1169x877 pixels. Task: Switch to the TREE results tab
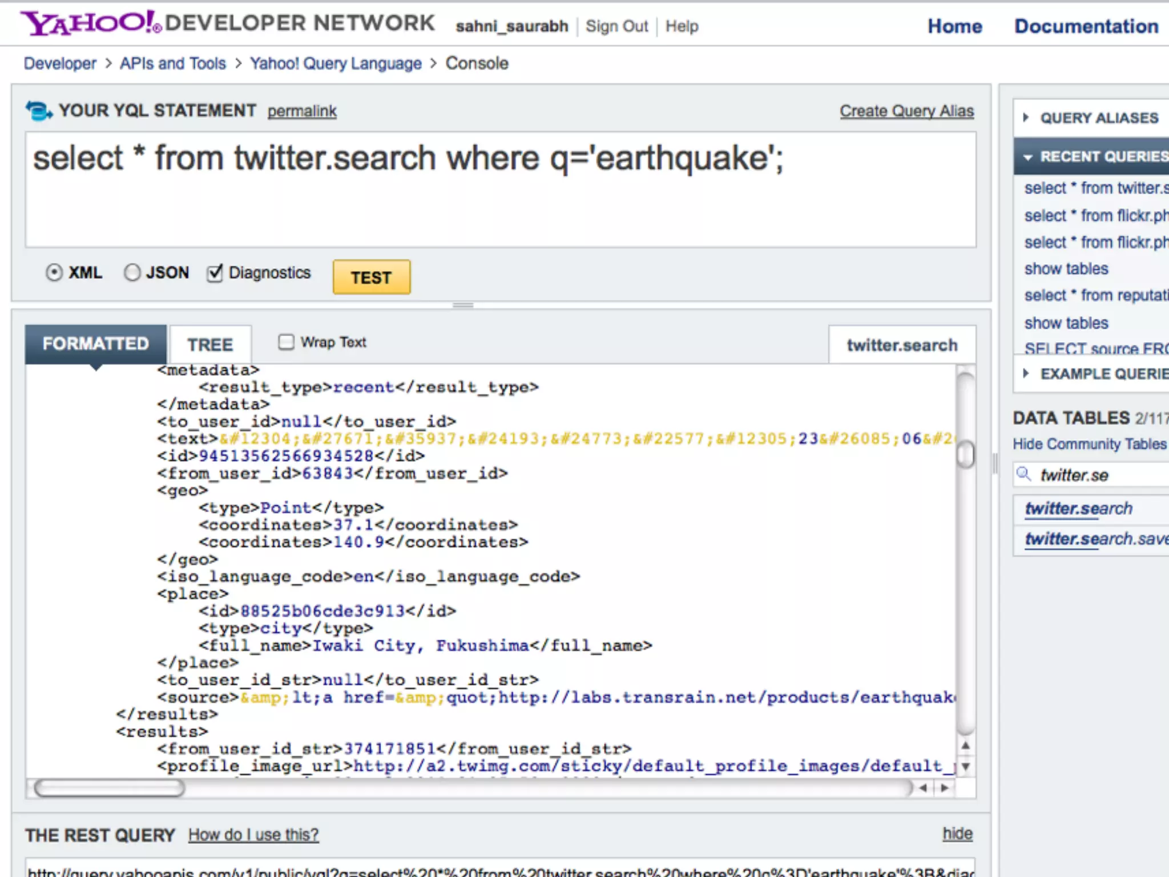click(x=210, y=344)
